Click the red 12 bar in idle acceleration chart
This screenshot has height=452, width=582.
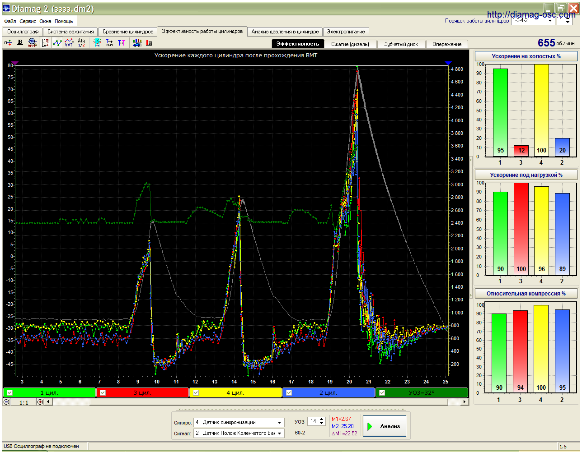point(521,151)
